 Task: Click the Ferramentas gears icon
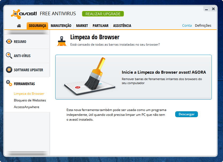(x=9, y=83)
